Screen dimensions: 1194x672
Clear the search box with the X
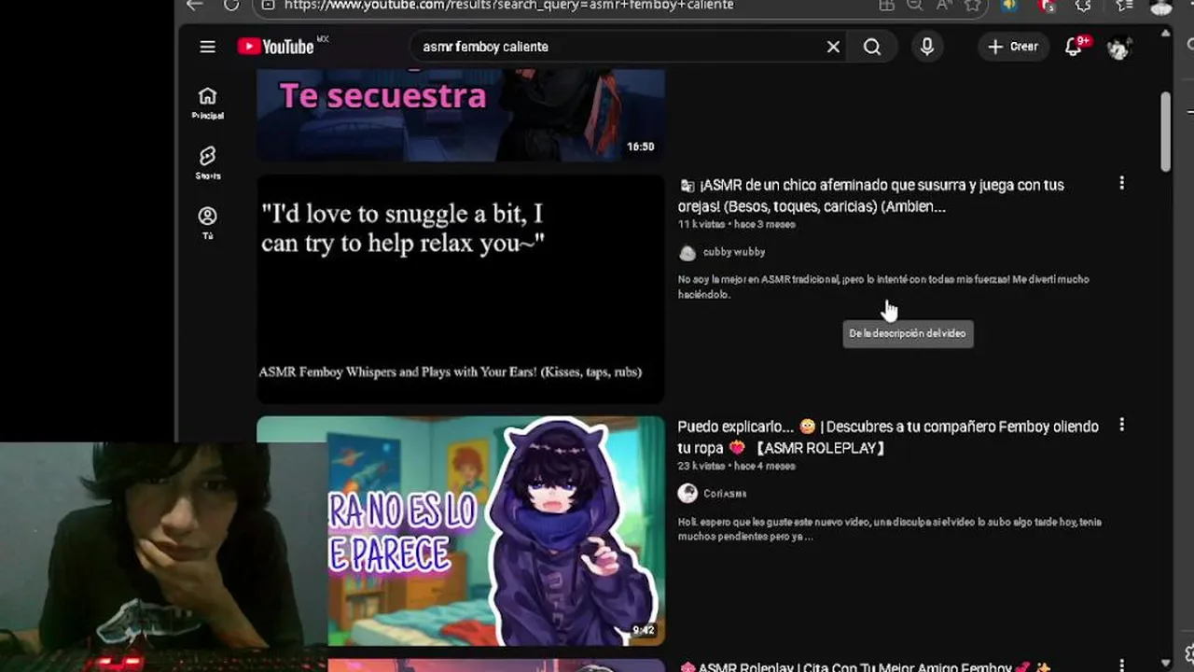pyautogui.click(x=833, y=47)
